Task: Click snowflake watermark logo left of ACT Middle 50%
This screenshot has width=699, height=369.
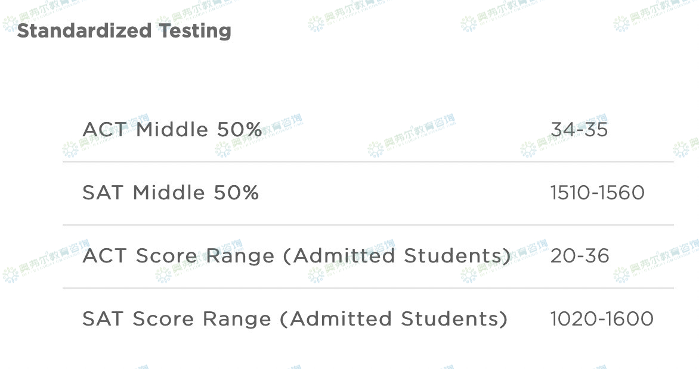Action: click(71, 148)
